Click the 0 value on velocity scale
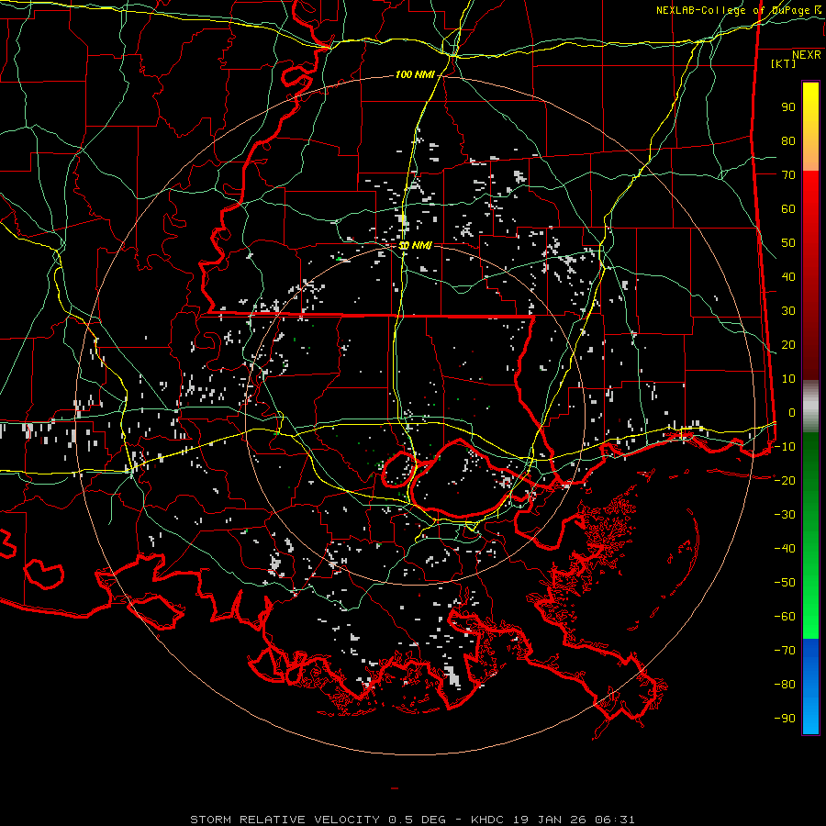Viewport: 826px width, 826px height. (792, 412)
